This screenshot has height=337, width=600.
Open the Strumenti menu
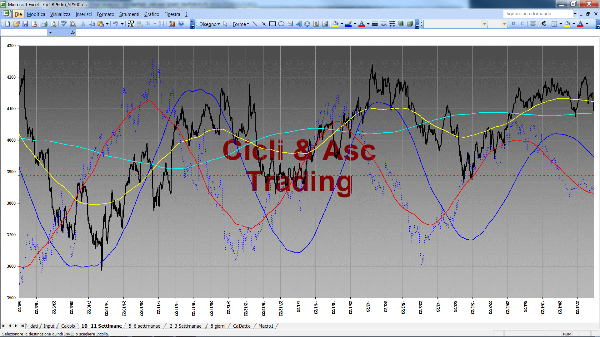pyautogui.click(x=129, y=14)
